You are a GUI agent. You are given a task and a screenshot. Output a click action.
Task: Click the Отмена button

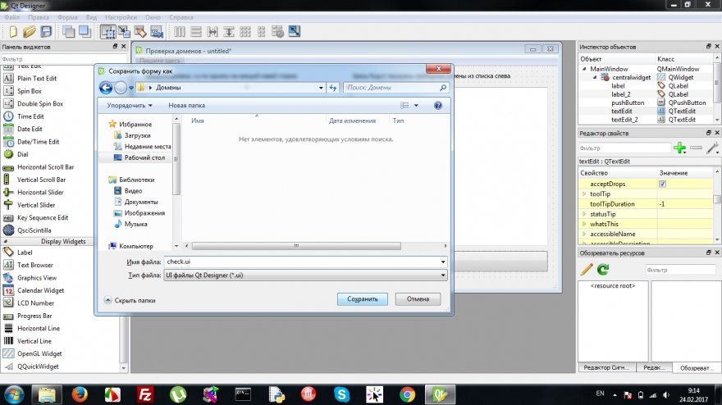pyautogui.click(x=418, y=299)
